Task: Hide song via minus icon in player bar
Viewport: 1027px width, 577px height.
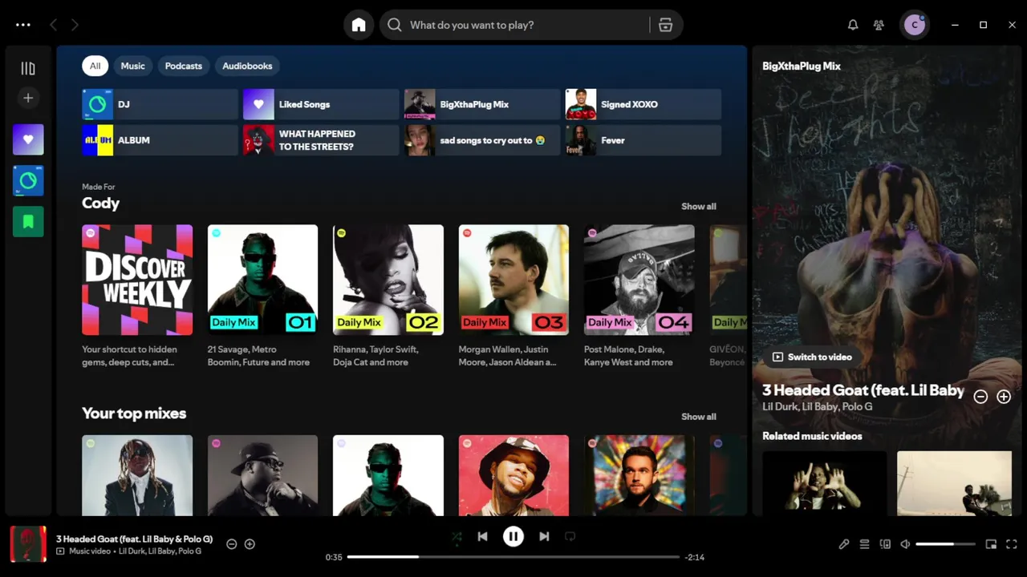Action: (231, 544)
